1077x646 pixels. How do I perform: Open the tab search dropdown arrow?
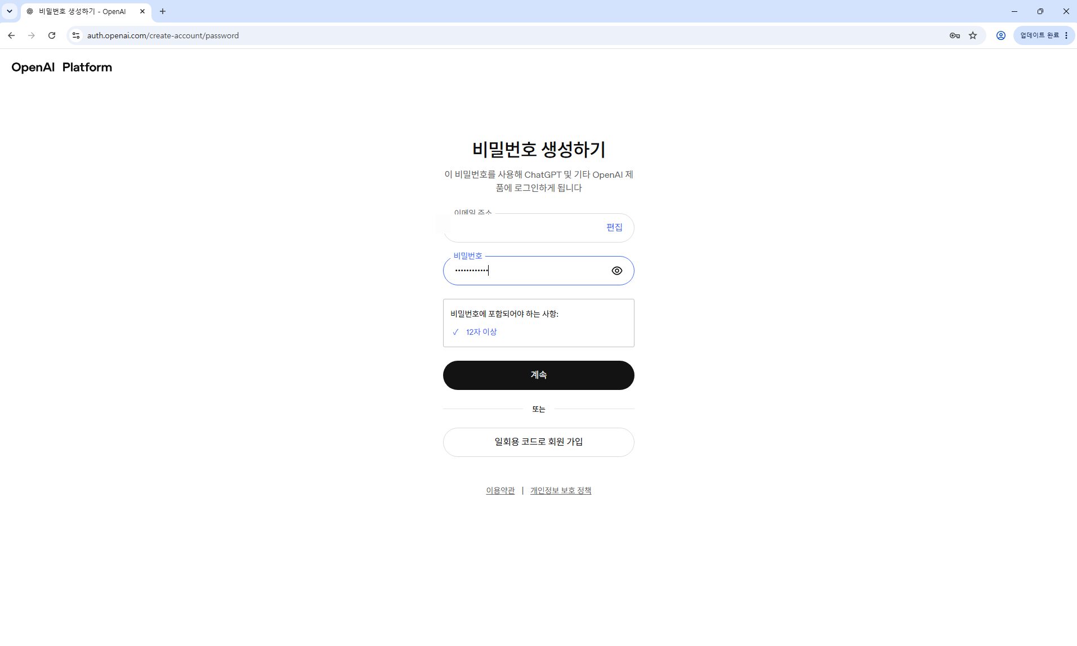(x=10, y=11)
